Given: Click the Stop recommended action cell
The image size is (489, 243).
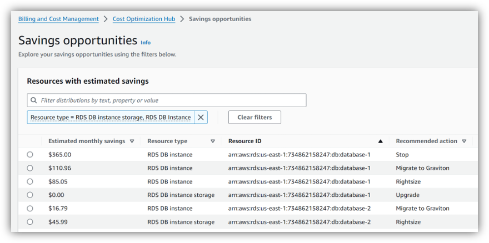Looking at the screenshot, I should click(402, 155).
